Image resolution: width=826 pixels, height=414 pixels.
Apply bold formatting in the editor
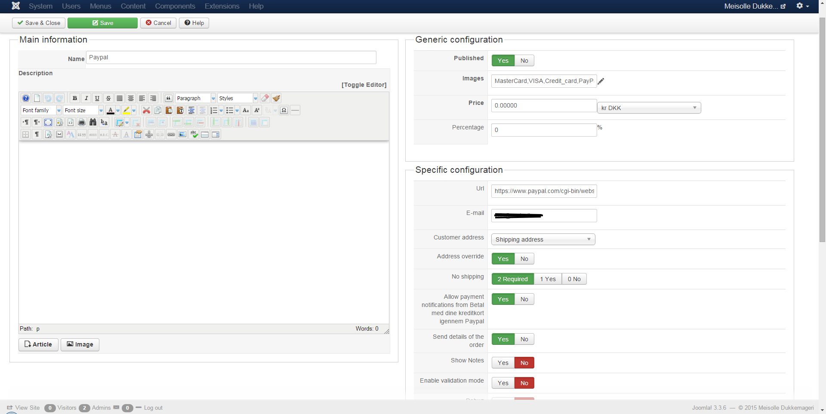click(75, 98)
